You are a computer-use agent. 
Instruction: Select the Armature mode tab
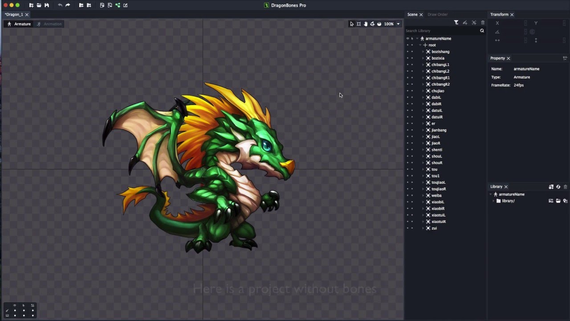[19, 24]
